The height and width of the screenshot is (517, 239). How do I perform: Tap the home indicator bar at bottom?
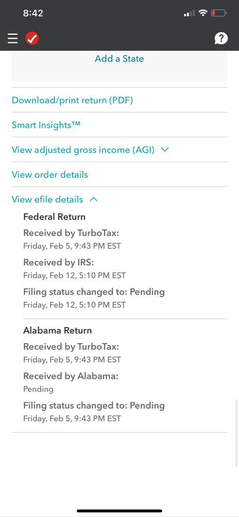point(119,511)
